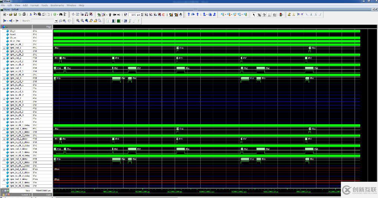Choose the Select Mode arrow cursor tool
Screen dimensions: 378x198
(254, 14)
